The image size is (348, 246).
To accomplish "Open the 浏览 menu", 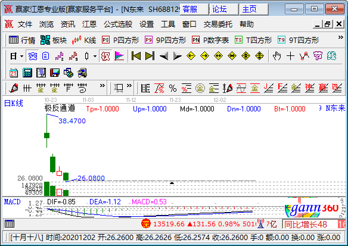I will [x=46, y=24].
